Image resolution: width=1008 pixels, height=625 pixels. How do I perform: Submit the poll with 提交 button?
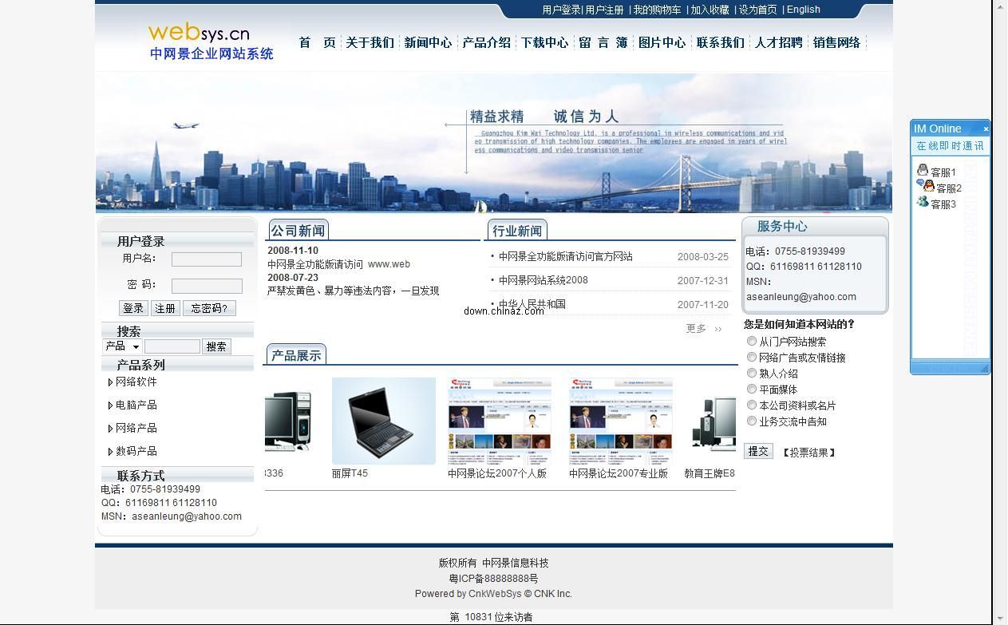point(758,451)
